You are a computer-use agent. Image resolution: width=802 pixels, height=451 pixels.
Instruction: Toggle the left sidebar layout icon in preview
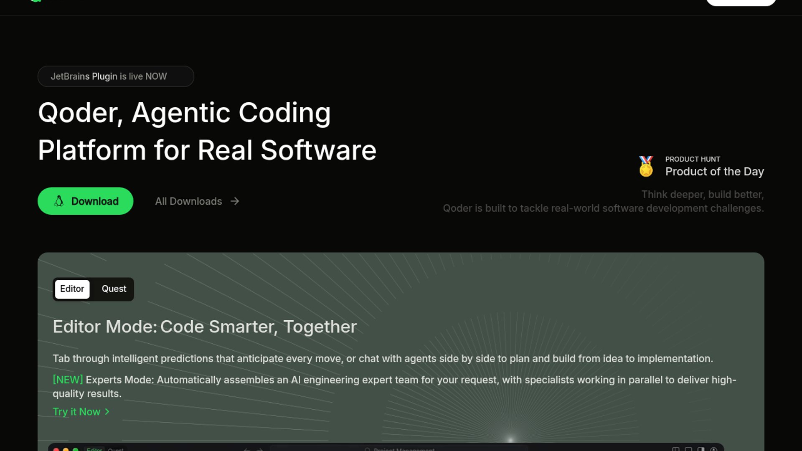pos(675,449)
